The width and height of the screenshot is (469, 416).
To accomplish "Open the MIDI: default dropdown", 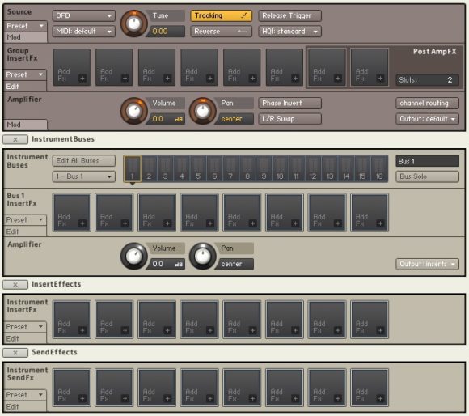I will point(84,31).
